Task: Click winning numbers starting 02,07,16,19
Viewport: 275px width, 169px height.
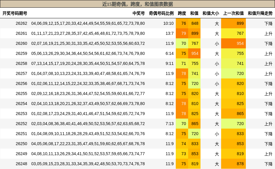Action: [88, 43]
